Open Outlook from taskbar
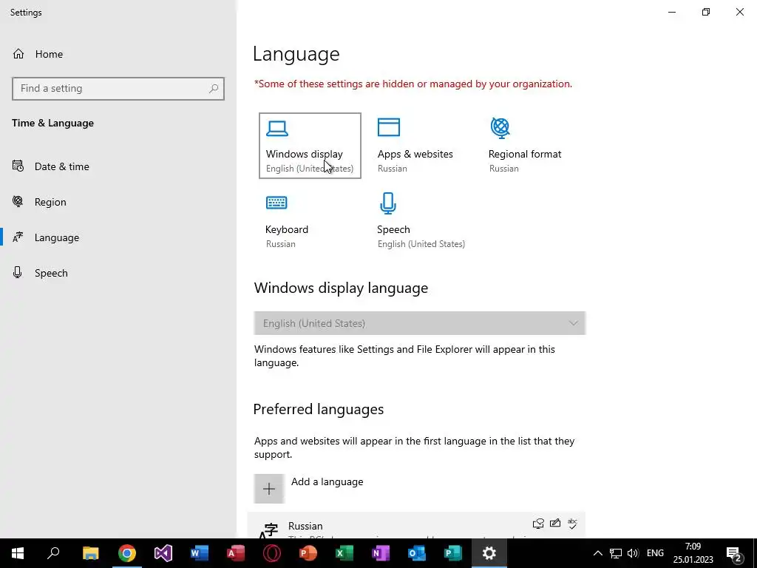Image resolution: width=757 pixels, height=568 pixels. [417, 553]
